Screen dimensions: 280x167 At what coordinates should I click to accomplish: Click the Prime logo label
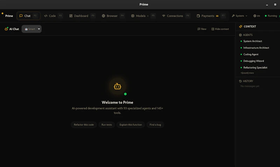click(x=9, y=16)
